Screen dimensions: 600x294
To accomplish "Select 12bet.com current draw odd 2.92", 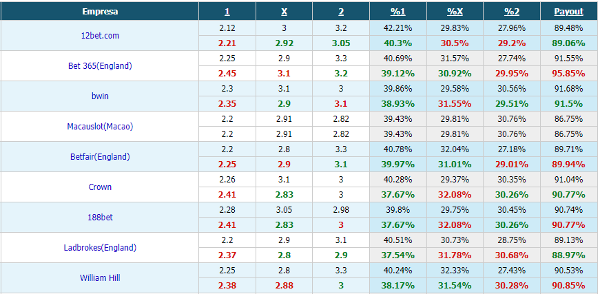I will click(285, 43).
